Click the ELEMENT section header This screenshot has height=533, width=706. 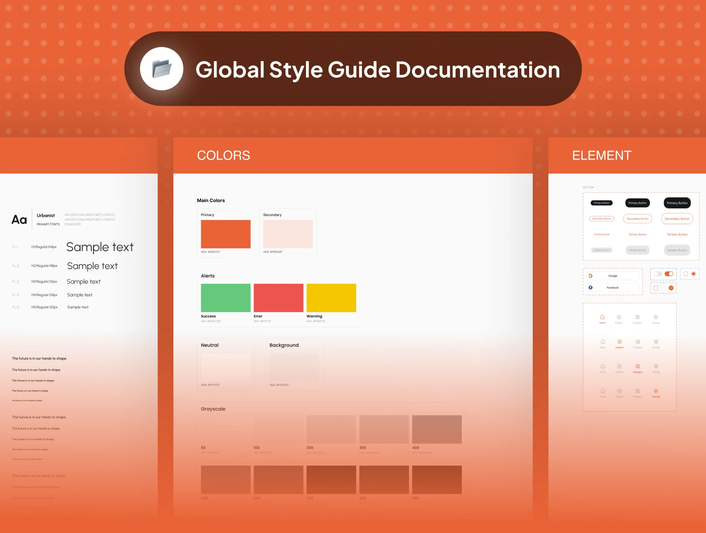(602, 156)
